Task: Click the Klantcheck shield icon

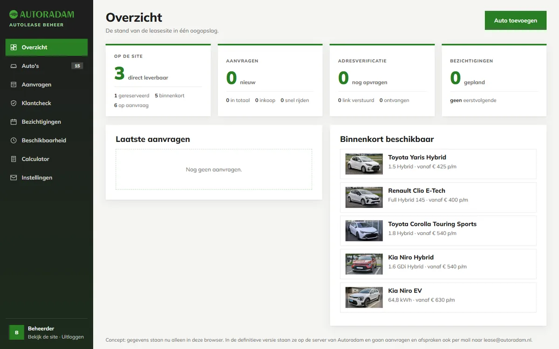Action: point(14,103)
